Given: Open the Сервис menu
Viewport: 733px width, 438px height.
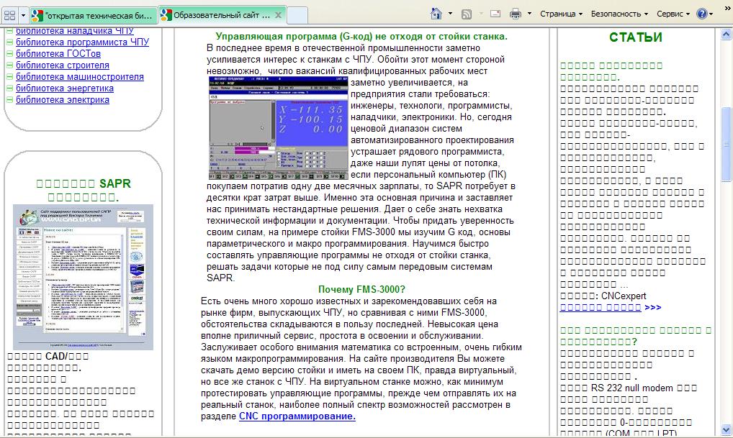Looking at the screenshot, I should [673, 14].
